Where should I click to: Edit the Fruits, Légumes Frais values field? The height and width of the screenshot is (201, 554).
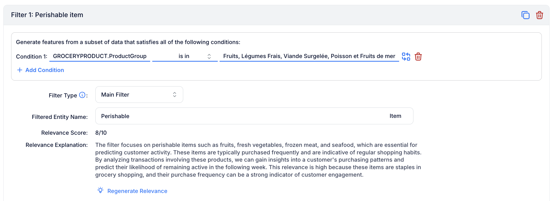(309, 56)
